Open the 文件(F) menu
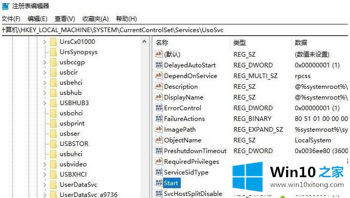The width and height of the screenshot is (350, 198). [x=11, y=19]
